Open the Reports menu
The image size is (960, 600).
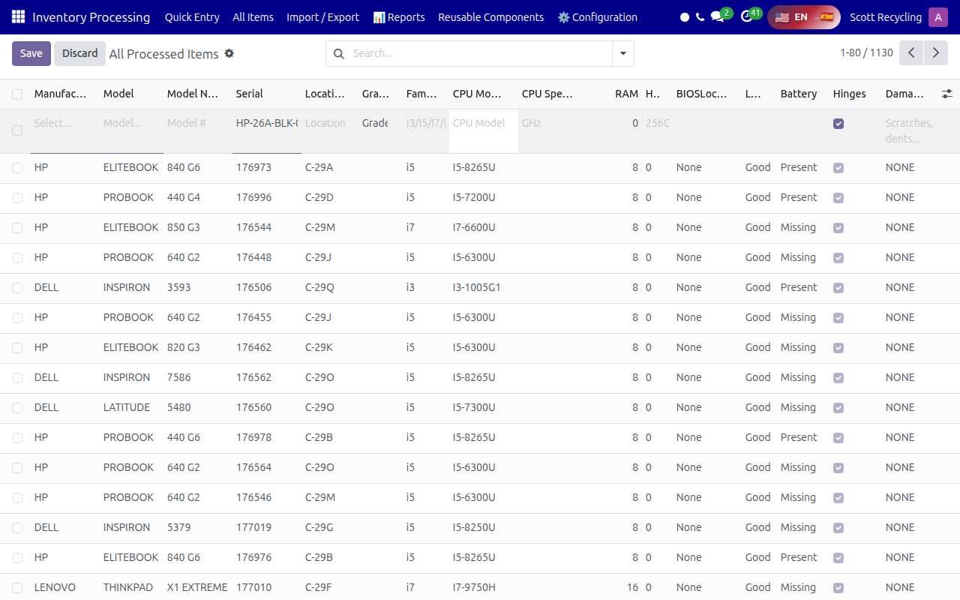pyautogui.click(x=399, y=17)
